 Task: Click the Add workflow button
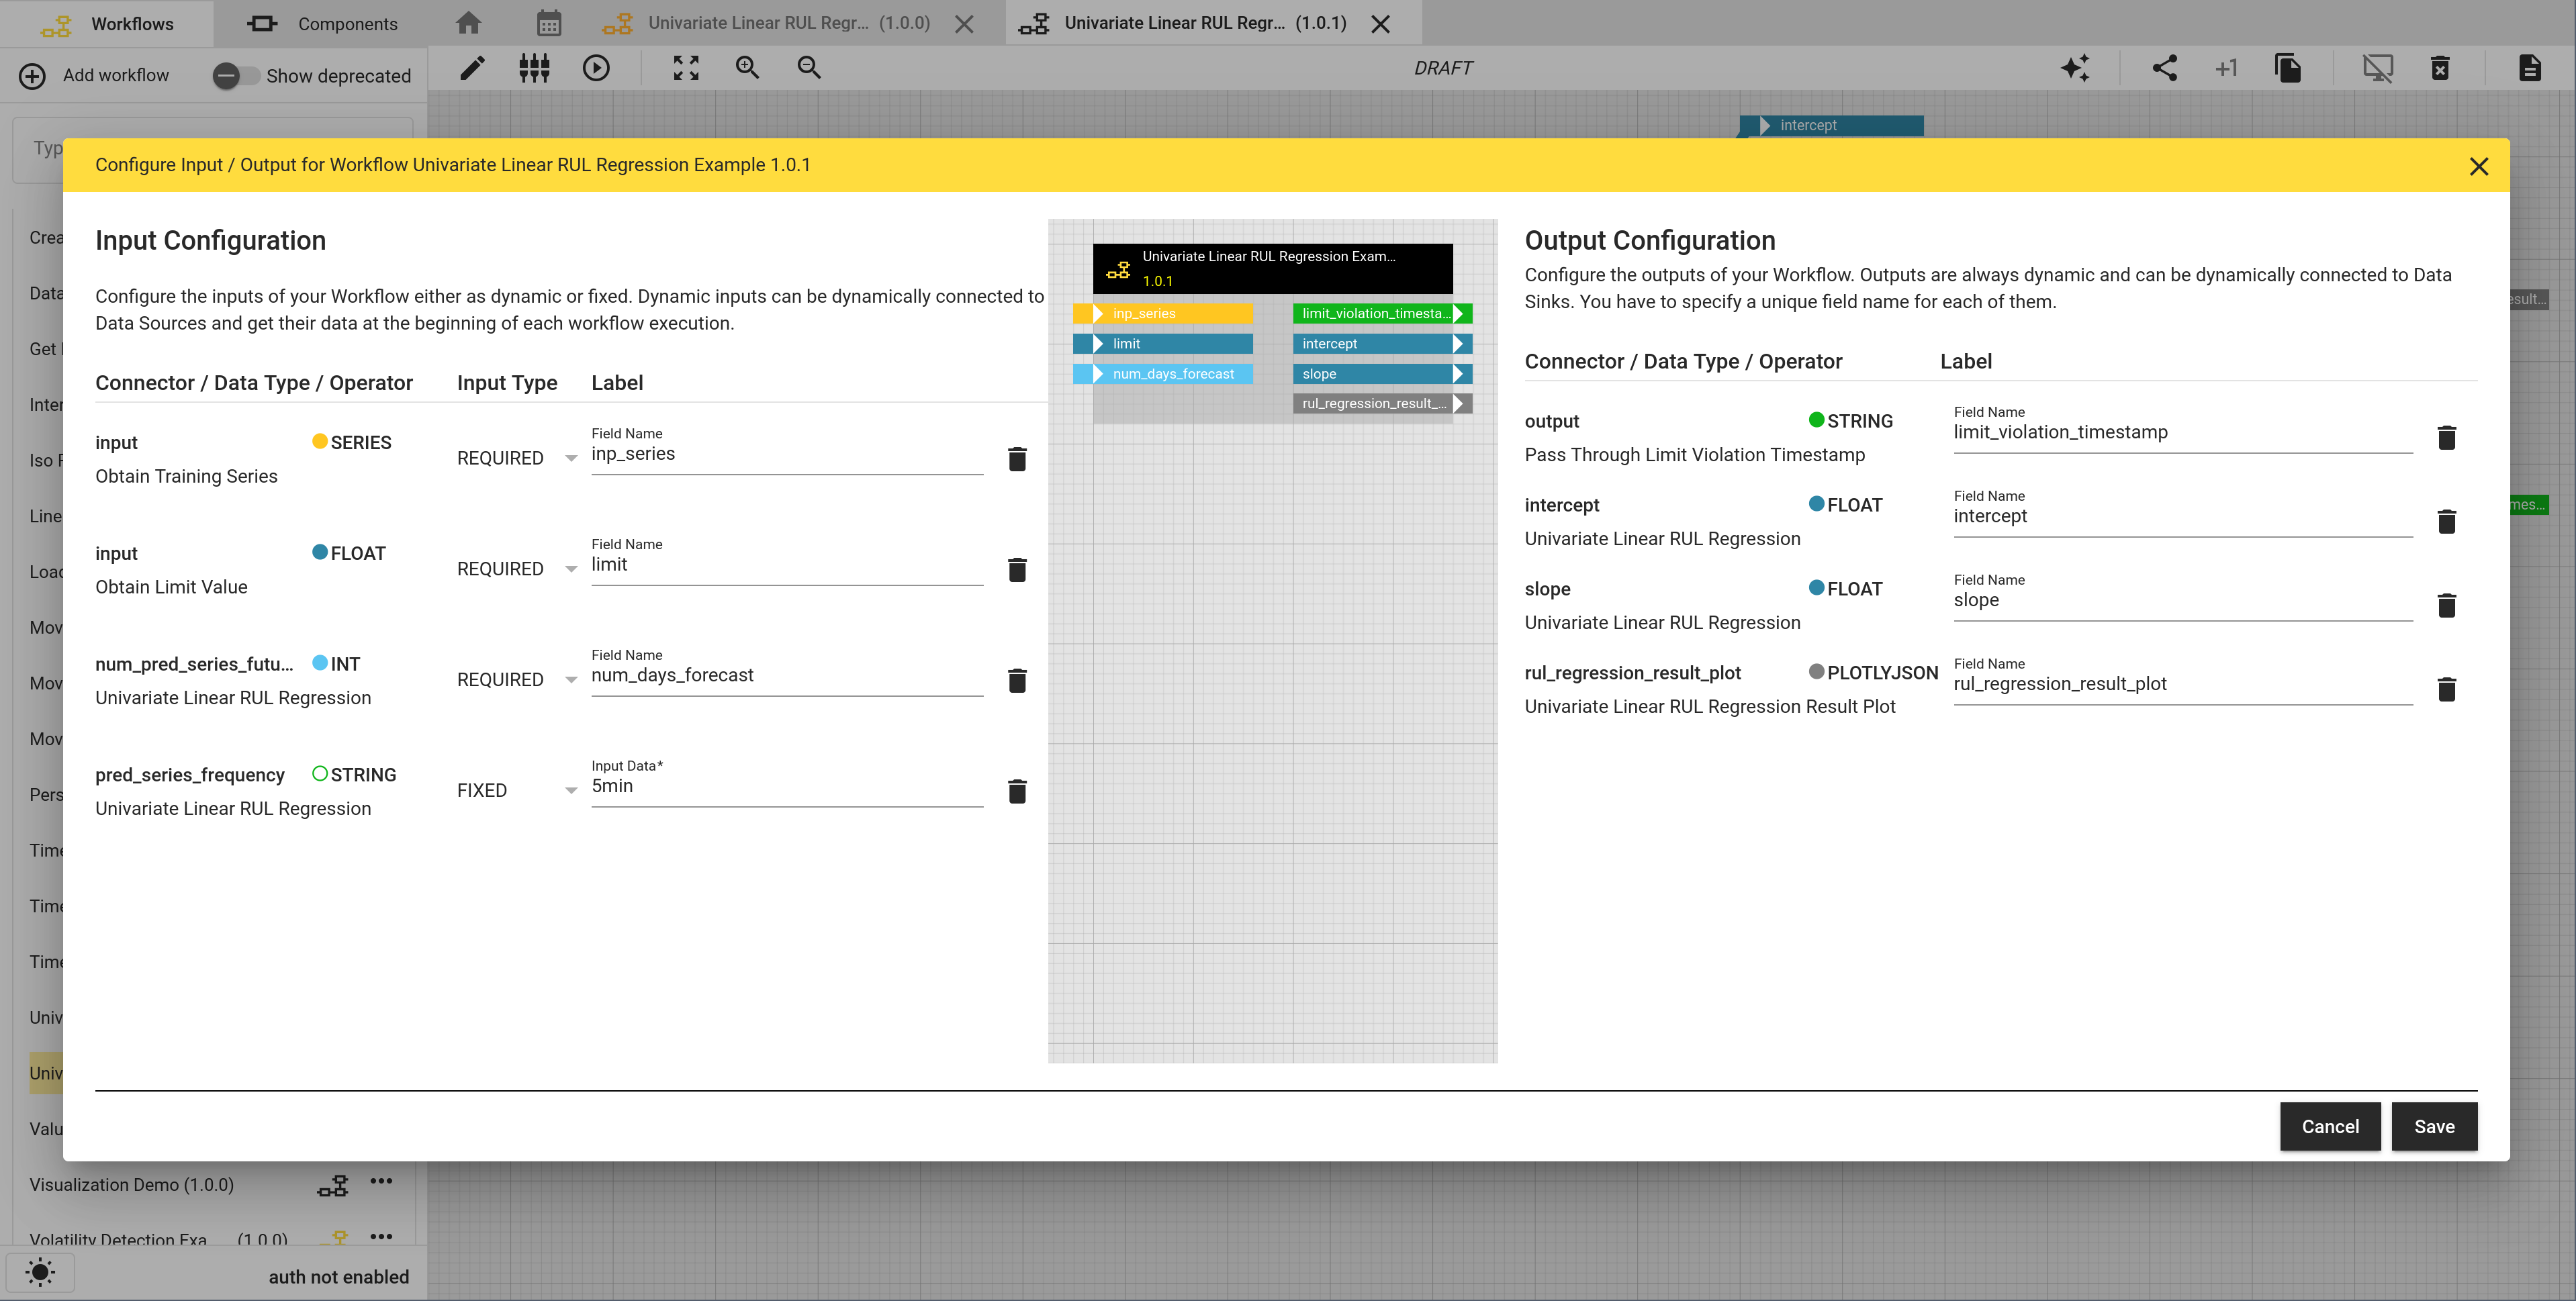pos(94,76)
